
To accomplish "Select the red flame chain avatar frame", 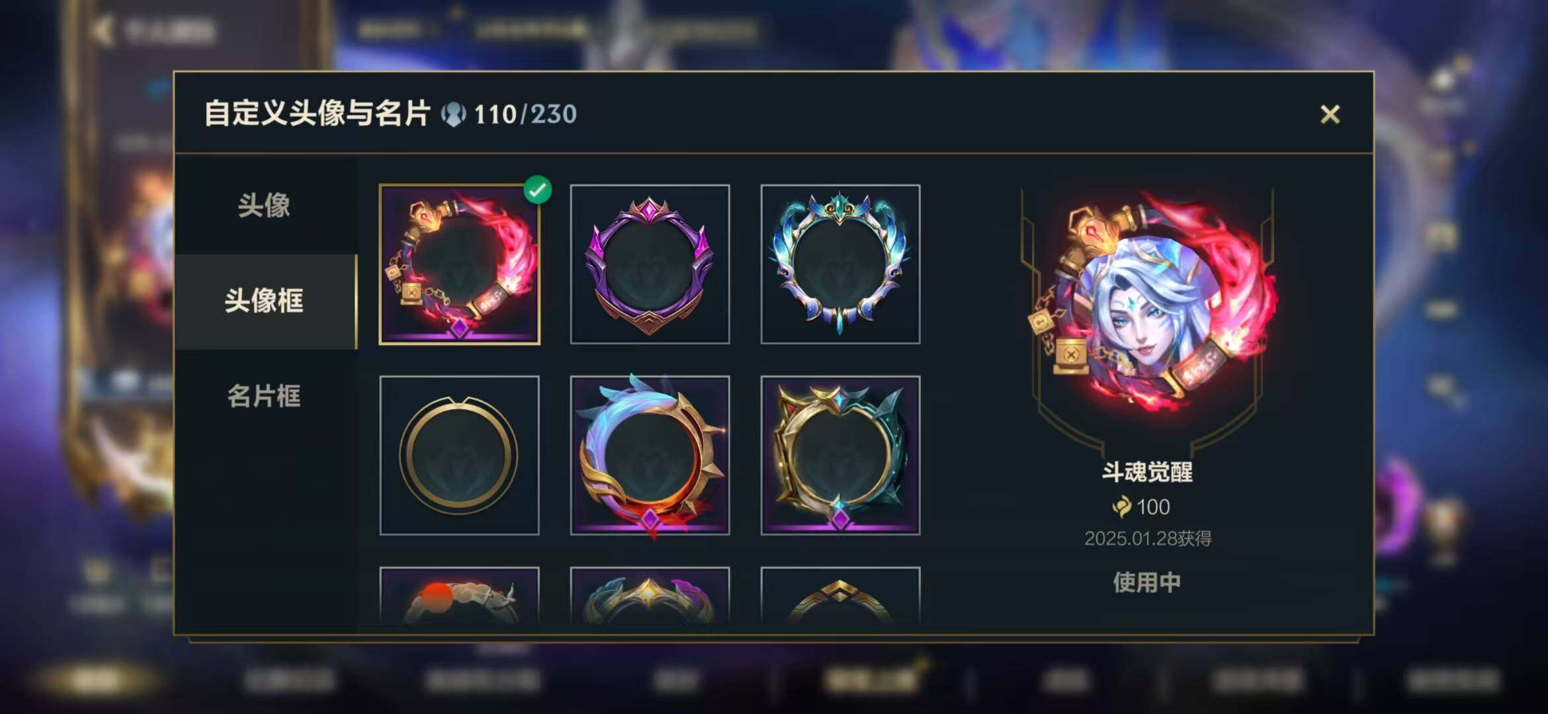I will (460, 264).
